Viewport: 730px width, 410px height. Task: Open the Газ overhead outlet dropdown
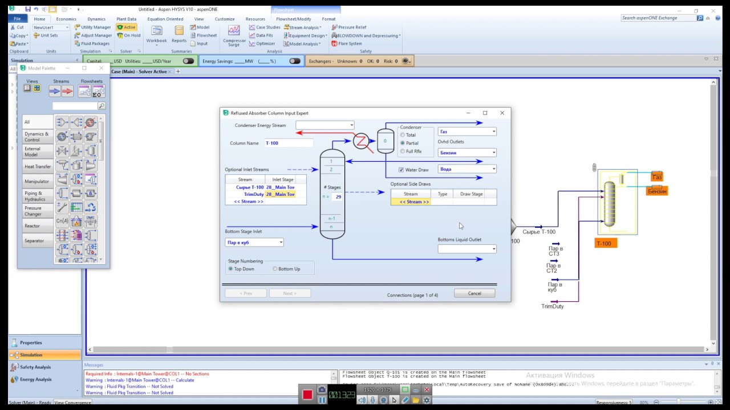(493, 132)
